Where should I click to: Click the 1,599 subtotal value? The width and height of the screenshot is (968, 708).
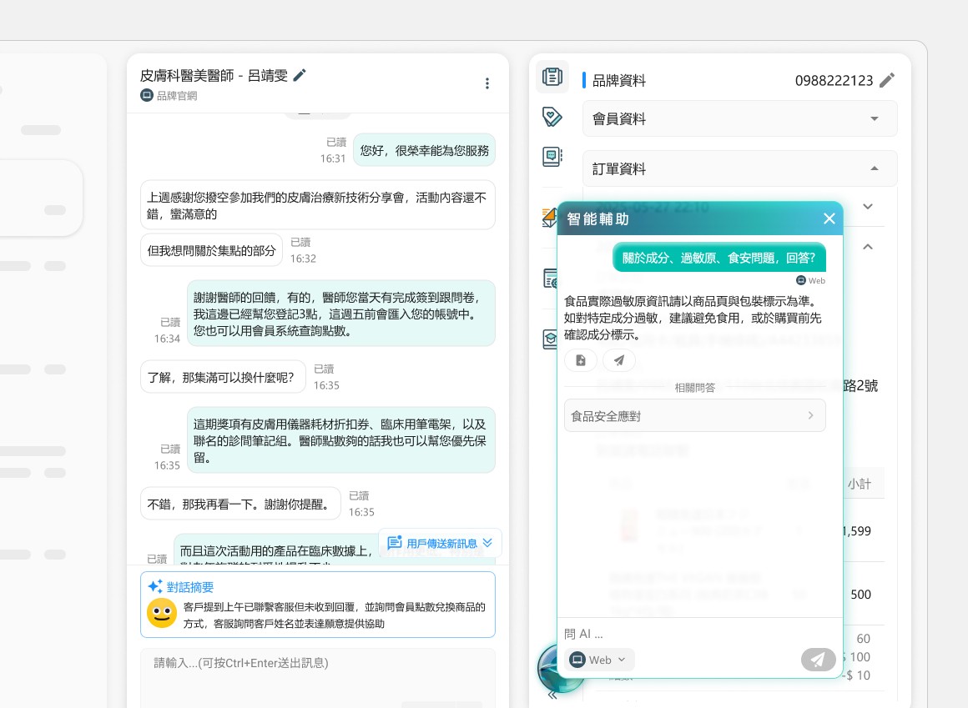pos(857,531)
